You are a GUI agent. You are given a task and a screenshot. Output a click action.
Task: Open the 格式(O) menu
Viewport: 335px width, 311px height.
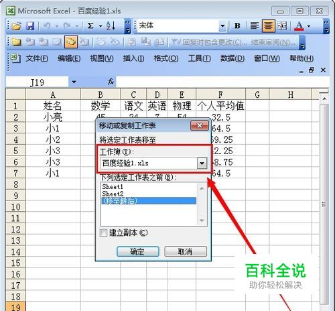(166, 58)
